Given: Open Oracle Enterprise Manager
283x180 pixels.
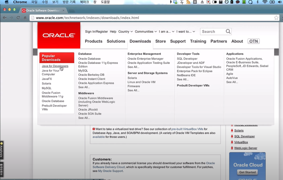Looking at the screenshot, I should [x=146, y=58].
